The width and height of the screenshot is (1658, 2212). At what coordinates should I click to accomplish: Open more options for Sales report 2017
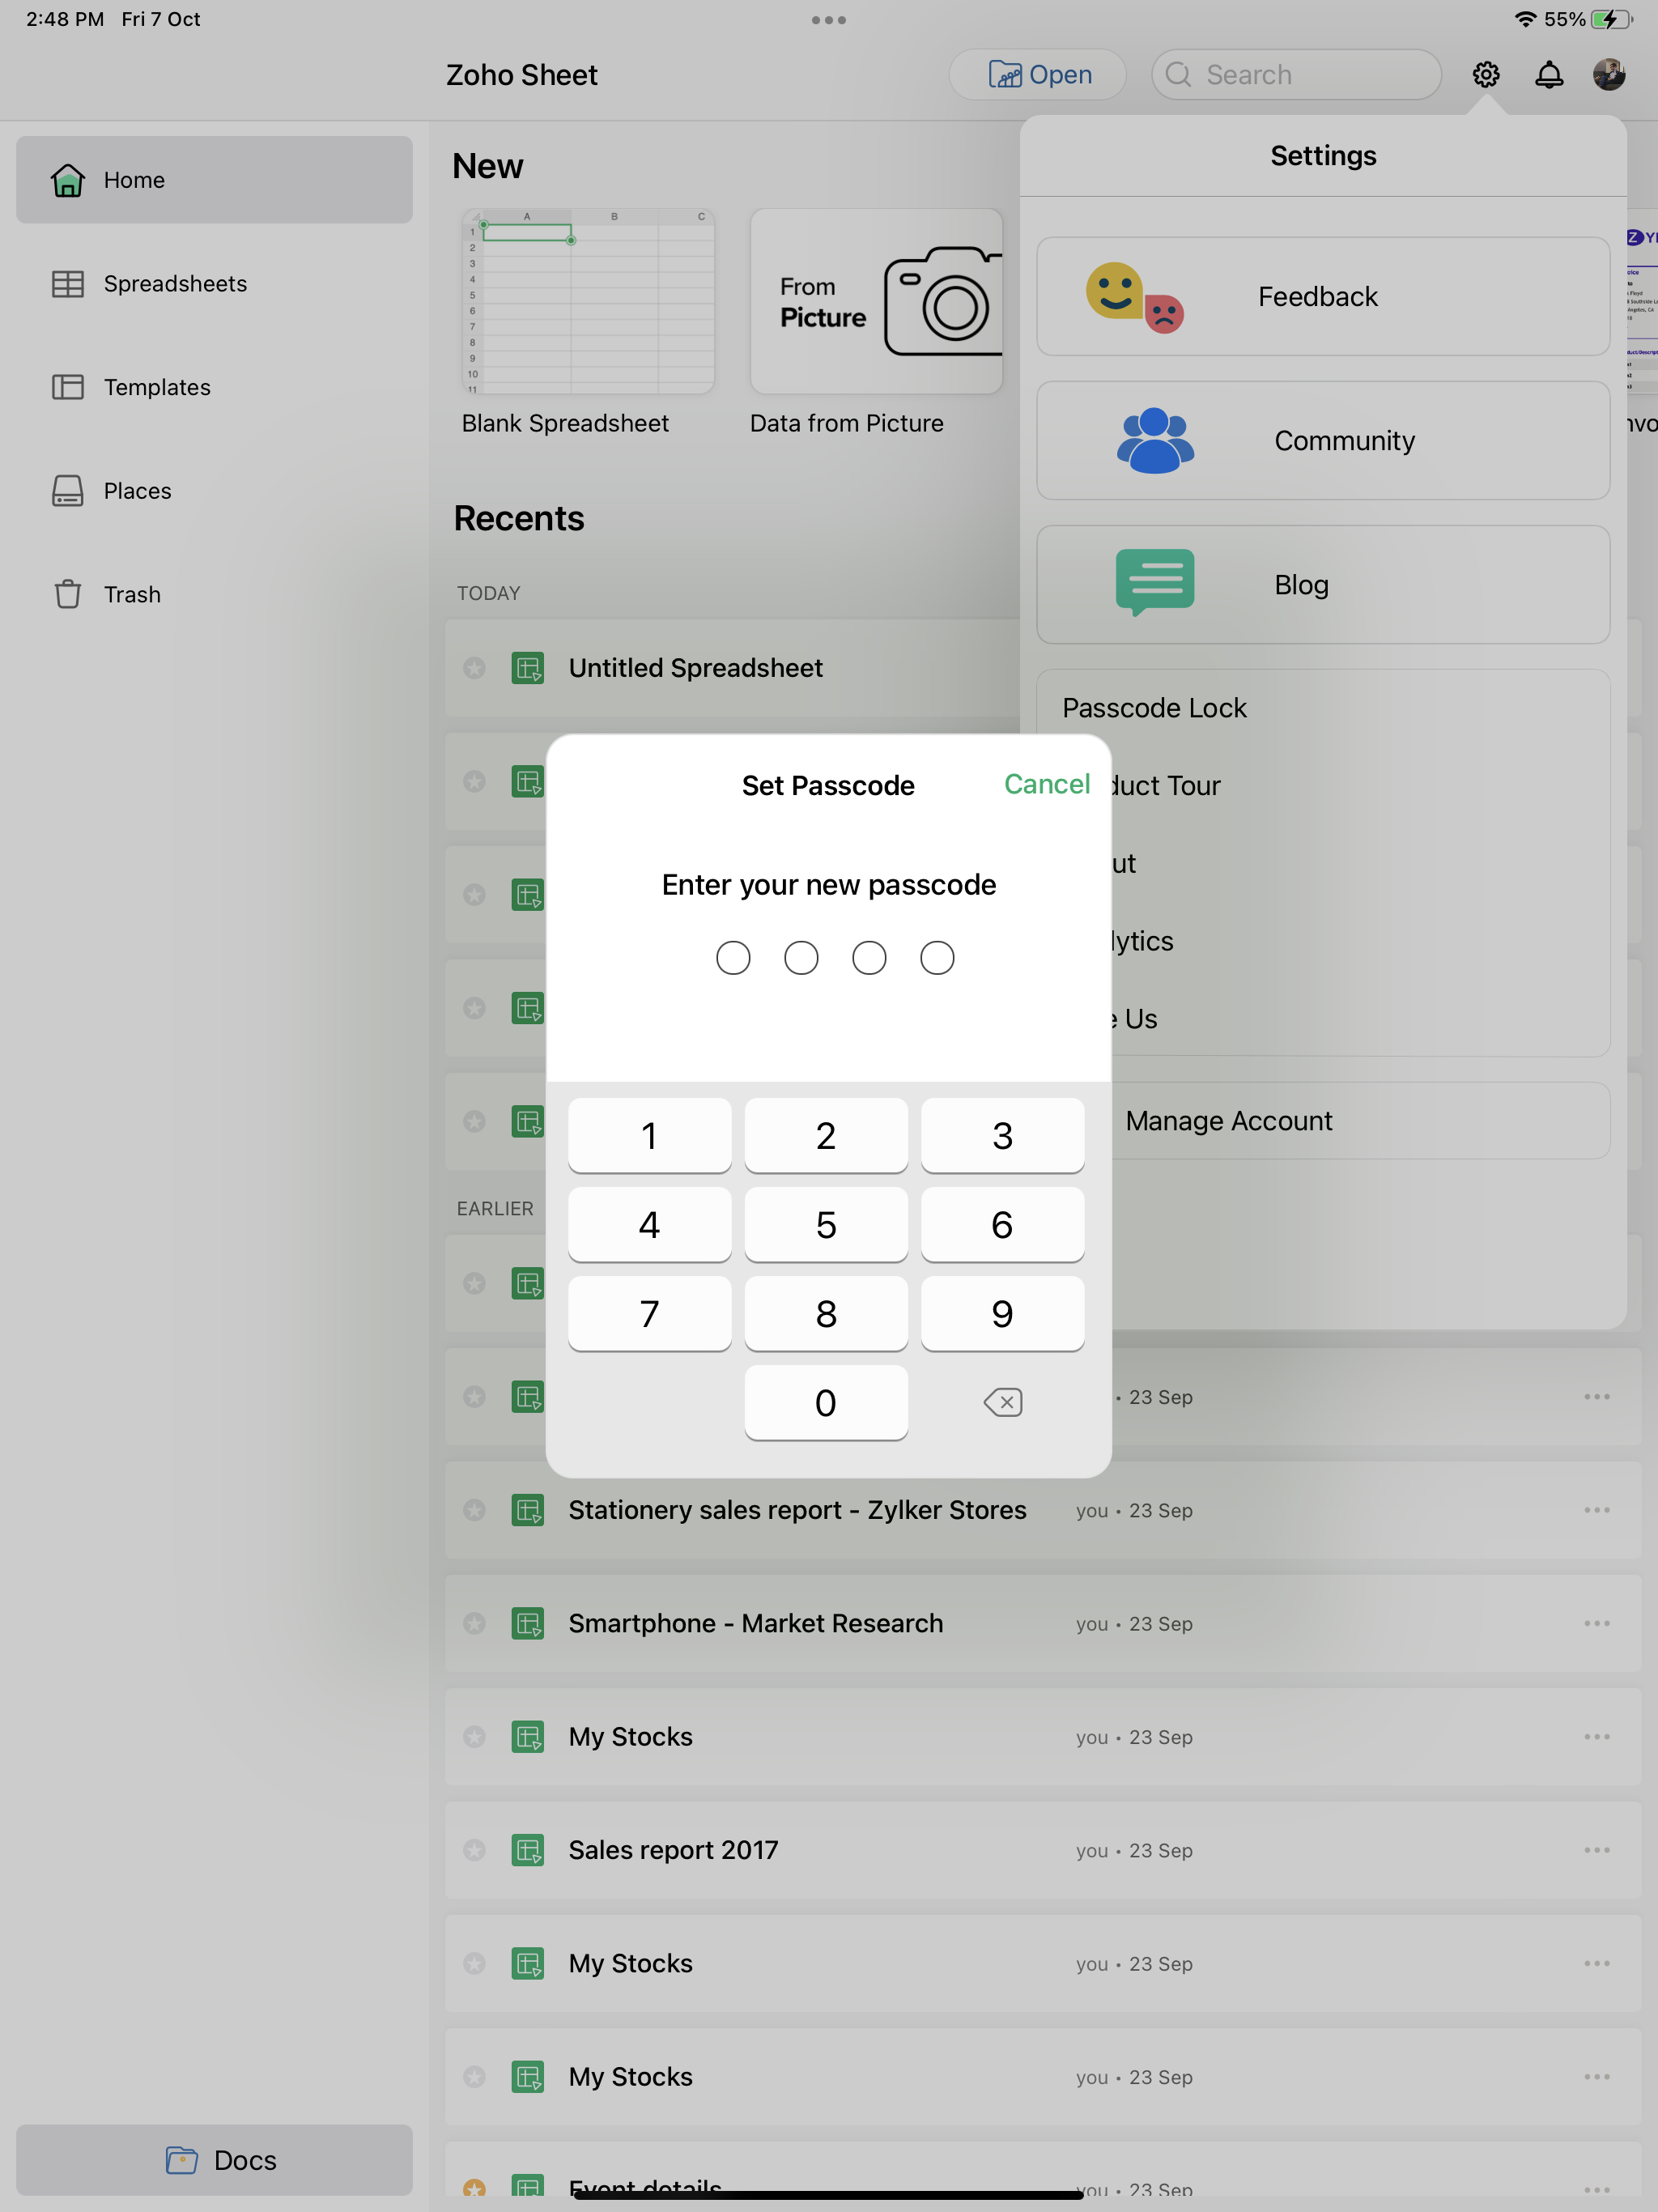coord(1596,1850)
